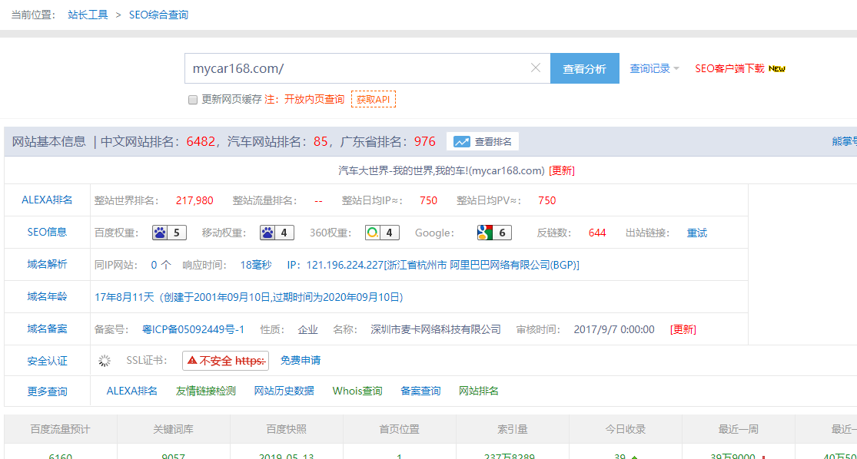Clear the domain search field X icon
This screenshot has height=459, width=857.
point(536,68)
